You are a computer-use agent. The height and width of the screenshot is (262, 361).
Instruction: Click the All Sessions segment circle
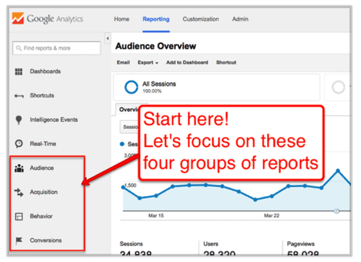pos(131,87)
